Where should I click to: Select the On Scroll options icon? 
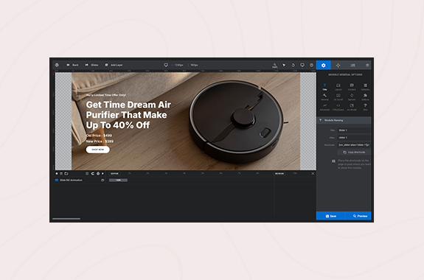pyautogui.click(x=338, y=97)
